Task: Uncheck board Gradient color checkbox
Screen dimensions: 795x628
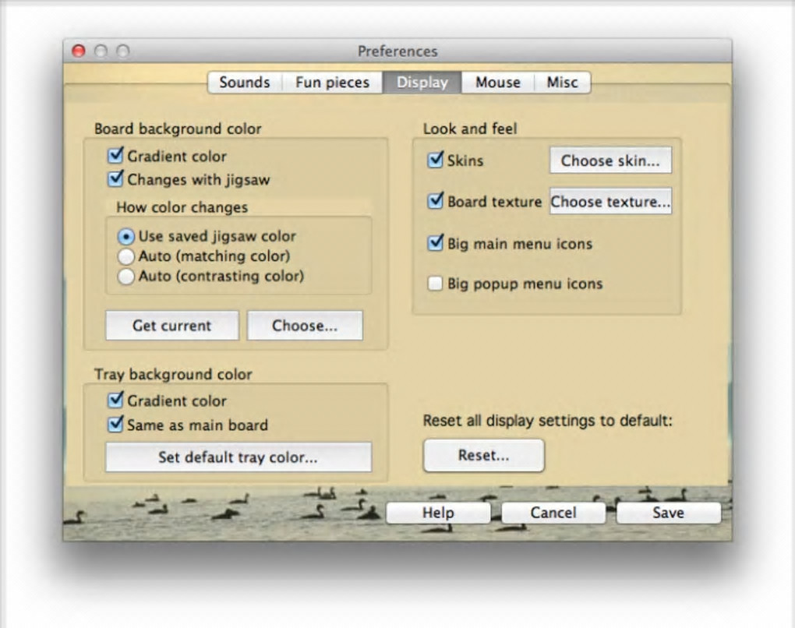Action: click(x=116, y=156)
